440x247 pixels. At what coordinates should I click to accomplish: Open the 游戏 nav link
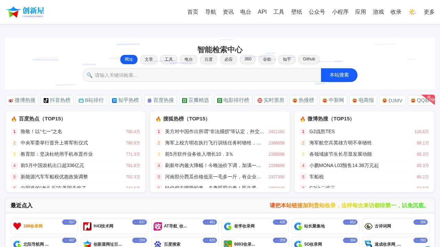click(378, 12)
